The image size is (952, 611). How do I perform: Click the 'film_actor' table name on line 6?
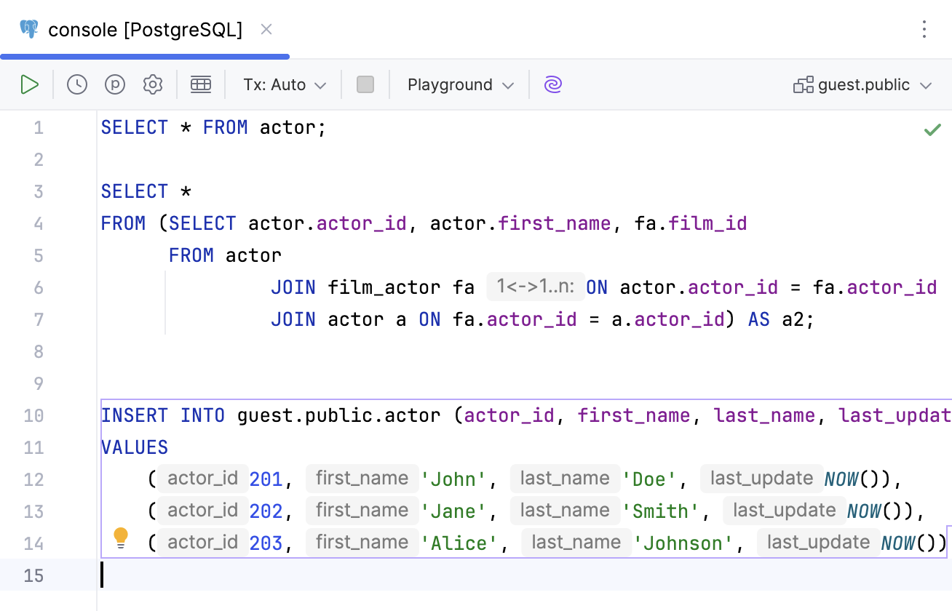coord(384,287)
